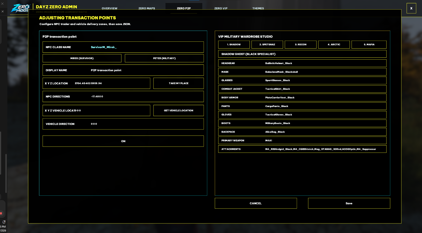Open the Overview tab

pyautogui.click(x=109, y=8)
